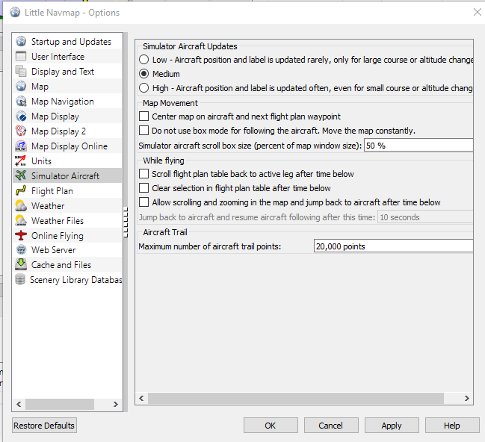Open the Flight Plan options page
This screenshot has width=485, height=442.
pyautogui.click(x=68, y=190)
